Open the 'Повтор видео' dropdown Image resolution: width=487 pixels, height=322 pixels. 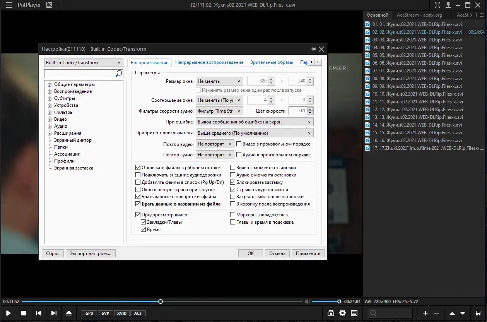215,144
